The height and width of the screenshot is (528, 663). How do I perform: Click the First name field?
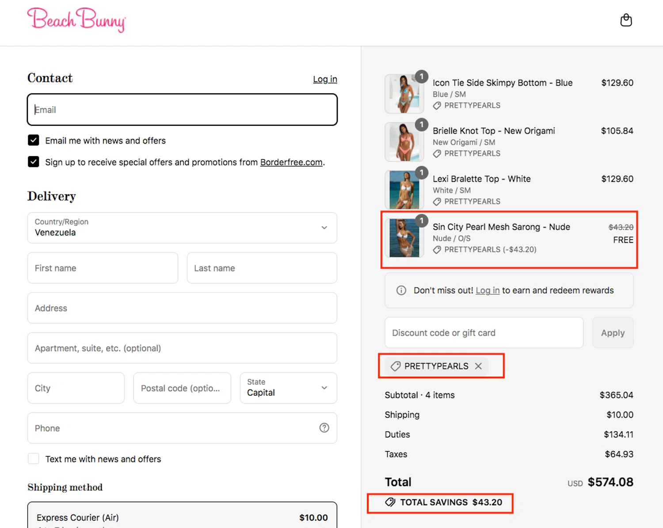click(x=103, y=268)
